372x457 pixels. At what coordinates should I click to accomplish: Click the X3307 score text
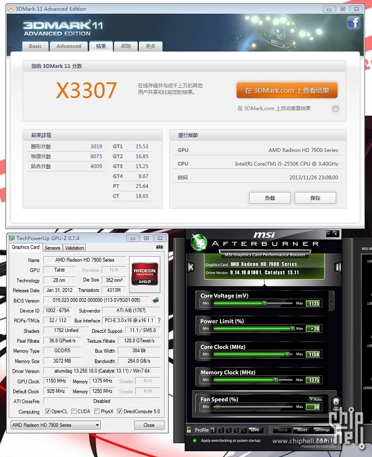[x=87, y=91]
